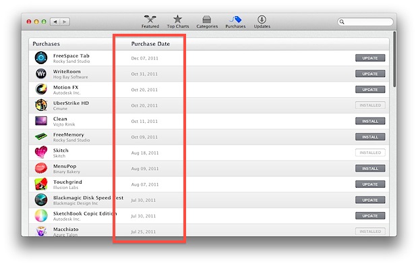Update SketchBook Copic Edition
The height and width of the screenshot is (266, 418).
coord(370,216)
